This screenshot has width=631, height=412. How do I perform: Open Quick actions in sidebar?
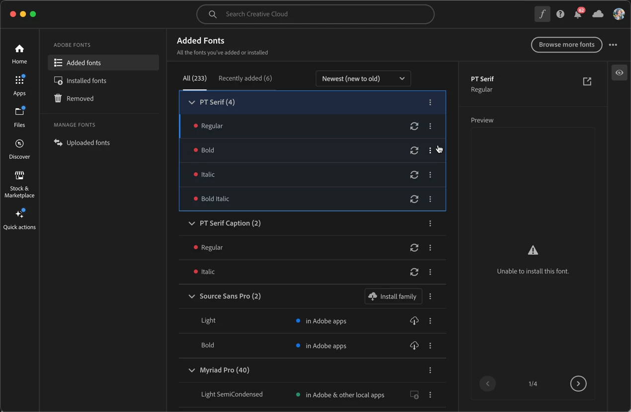19,219
